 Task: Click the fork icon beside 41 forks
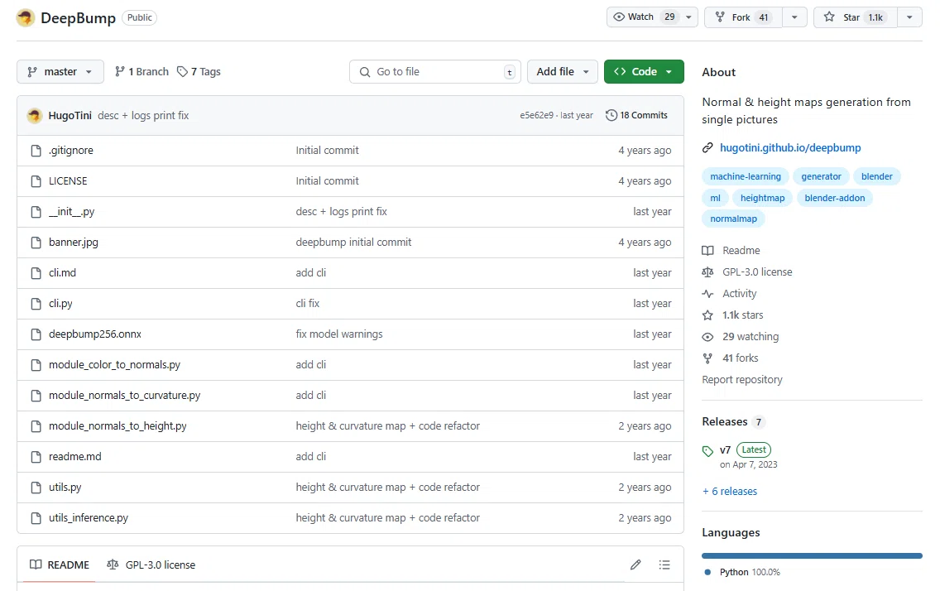point(707,358)
